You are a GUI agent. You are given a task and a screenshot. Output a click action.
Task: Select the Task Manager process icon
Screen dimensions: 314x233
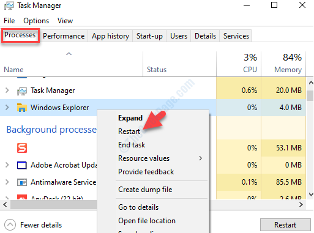[x=22, y=91]
